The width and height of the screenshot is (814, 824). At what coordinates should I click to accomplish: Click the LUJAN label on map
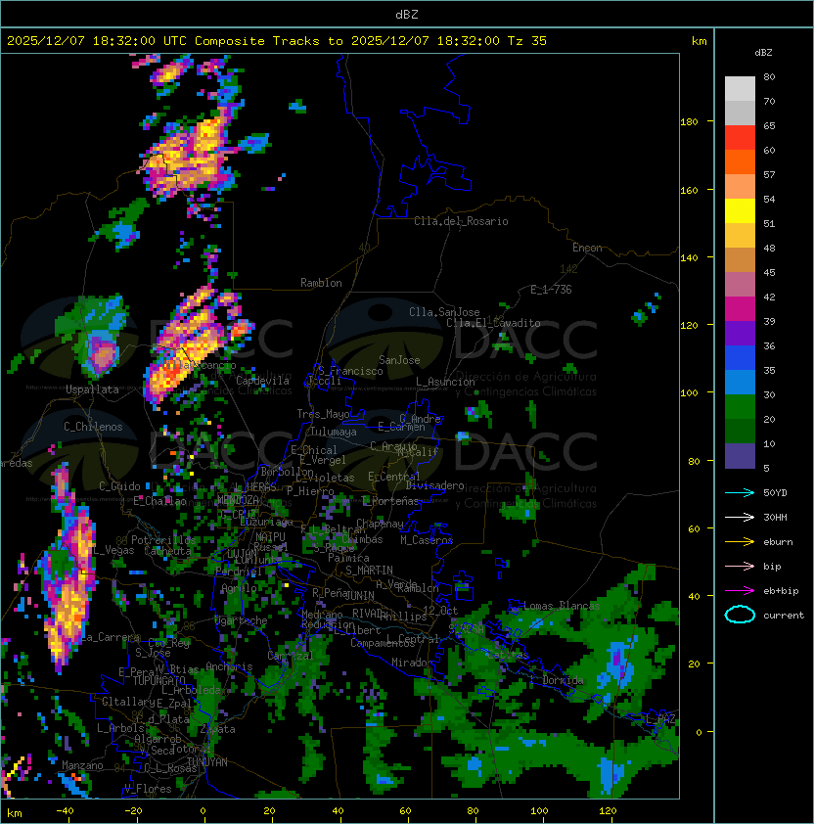tap(243, 554)
